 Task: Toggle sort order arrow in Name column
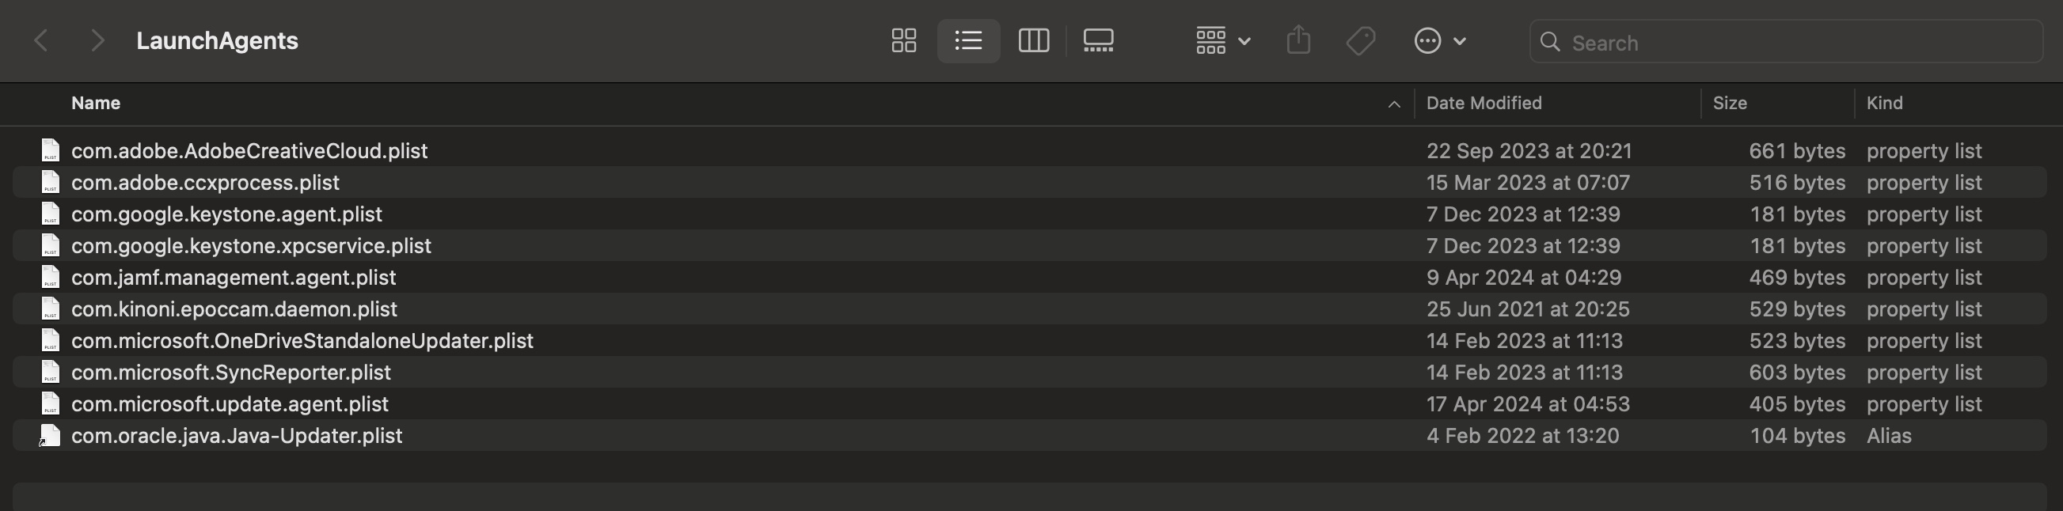[1393, 104]
